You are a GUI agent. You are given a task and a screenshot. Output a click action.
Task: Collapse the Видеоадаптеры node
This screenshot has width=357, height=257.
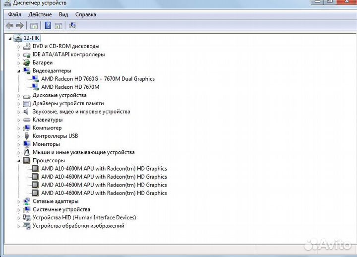[x=19, y=71]
